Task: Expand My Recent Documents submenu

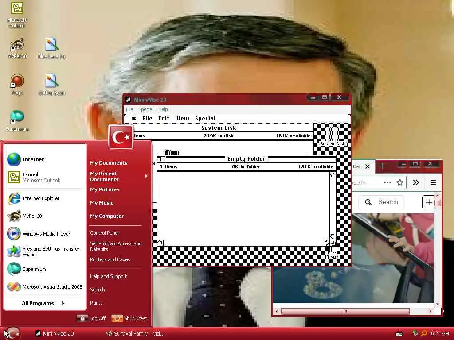Action: (x=118, y=176)
